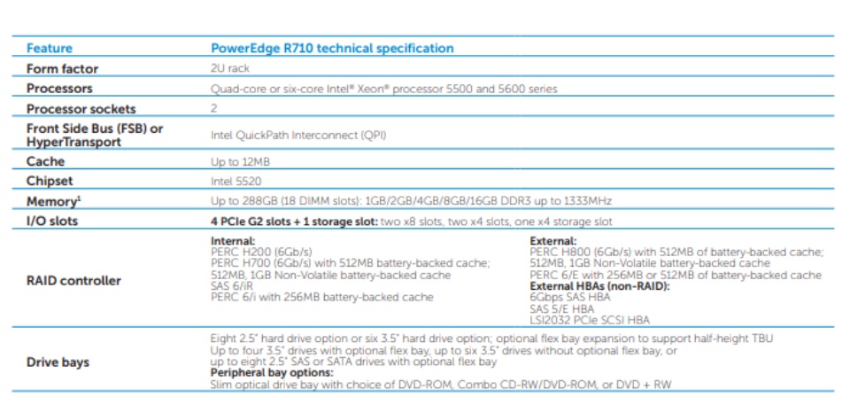
Task: Click the 'Internal:' subheading
Action: 233,241
